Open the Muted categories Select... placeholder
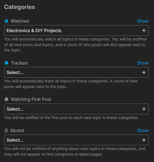154x162 pixels. (15, 140)
